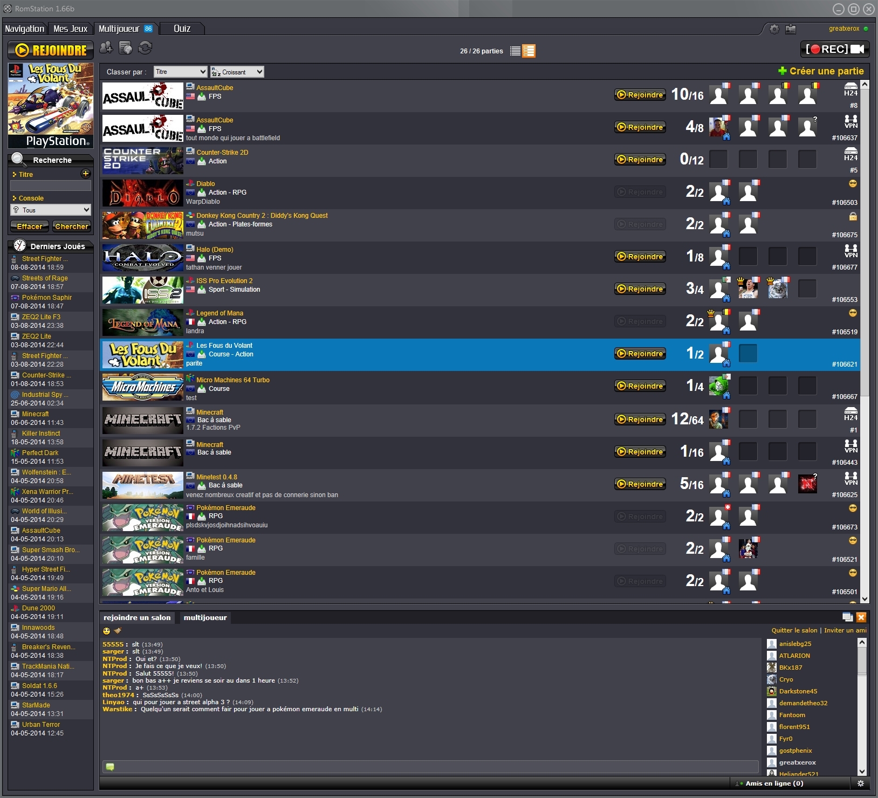Image resolution: width=878 pixels, height=798 pixels.
Task: Select user Darkstone45 in chat list
Action: tap(798, 691)
